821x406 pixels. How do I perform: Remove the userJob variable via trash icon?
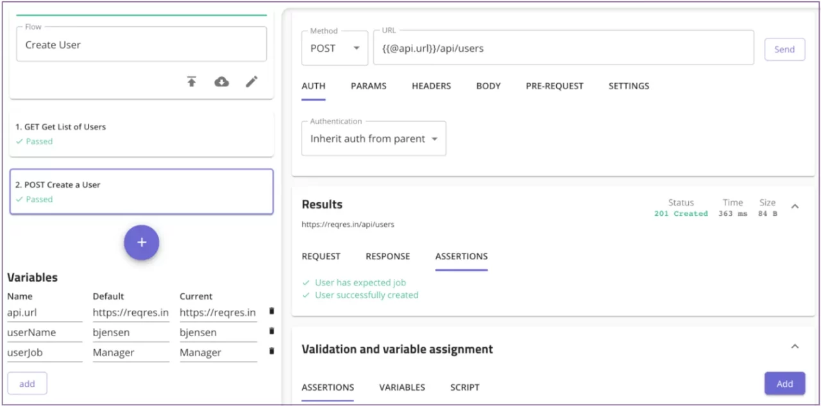tap(271, 351)
